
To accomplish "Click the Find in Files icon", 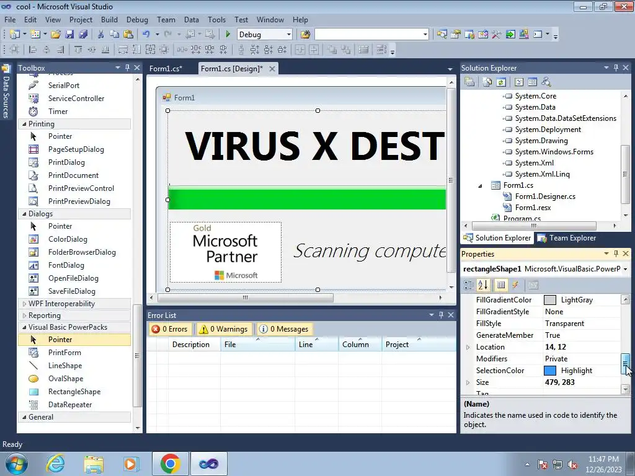I will pos(305,35).
